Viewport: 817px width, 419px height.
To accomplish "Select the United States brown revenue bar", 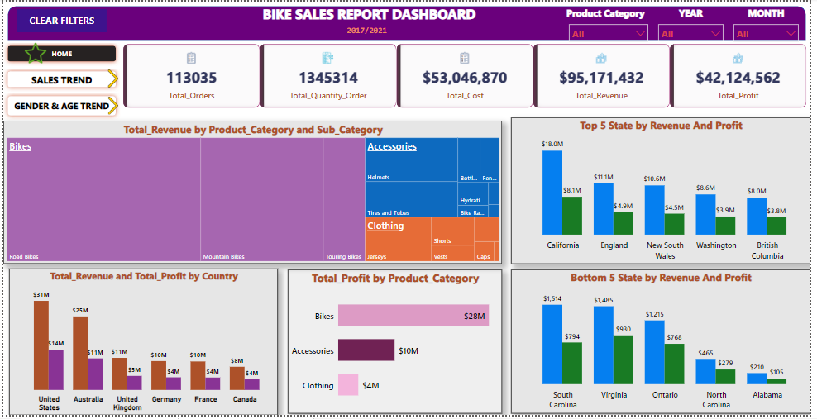I will click(x=41, y=345).
